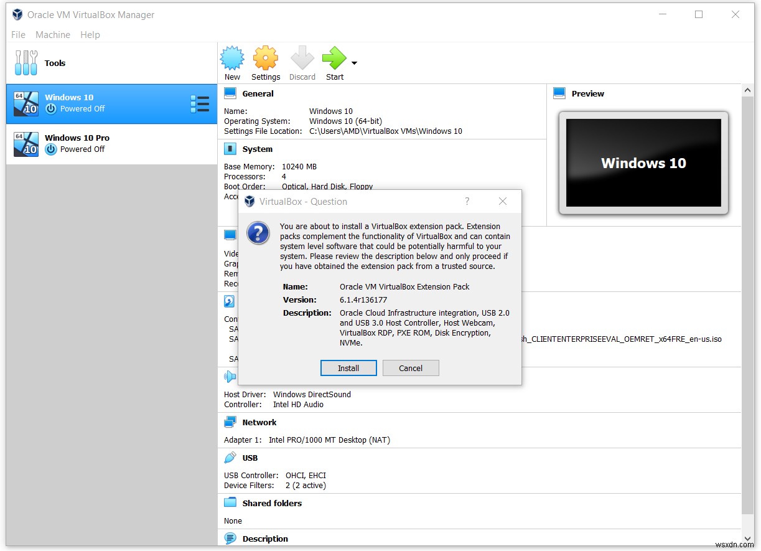Select the Tools icon in the sidebar
This screenshot has width=761, height=551.
[26, 62]
